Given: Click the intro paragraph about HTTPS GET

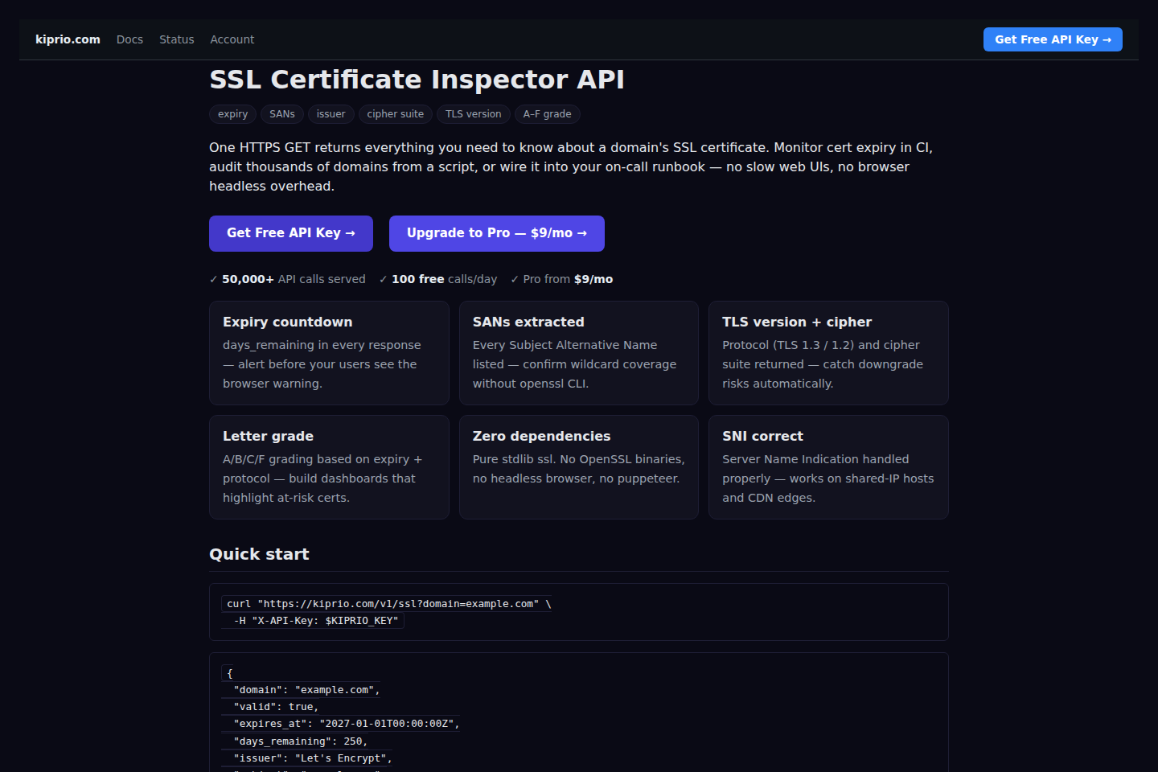Looking at the screenshot, I should point(571,166).
